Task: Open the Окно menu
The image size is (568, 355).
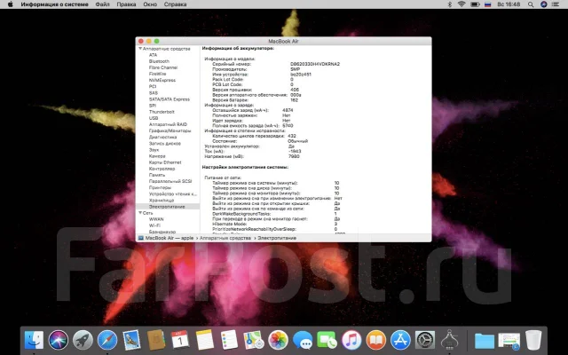Action: coord(150,4)
